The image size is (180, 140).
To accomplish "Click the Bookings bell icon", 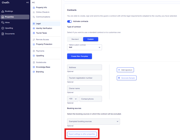I will coord(3,11).
